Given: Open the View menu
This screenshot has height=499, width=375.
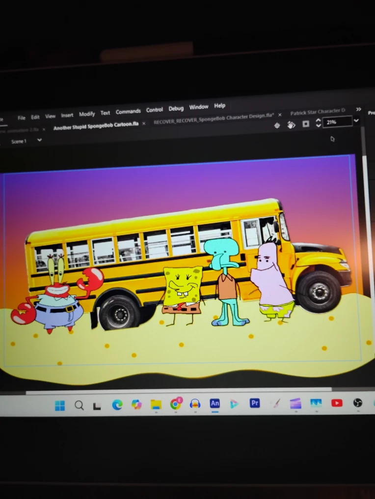Looking at the screenshot, I should pos(50,116).
